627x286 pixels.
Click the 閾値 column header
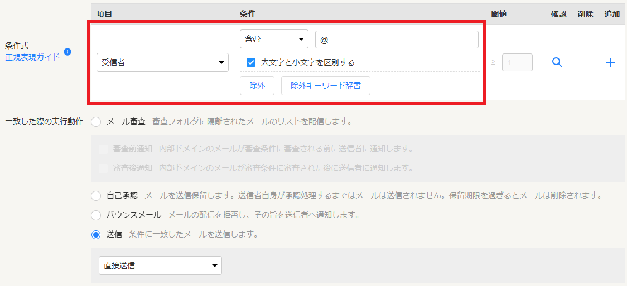pyautogui.click(x=499, y=14)
